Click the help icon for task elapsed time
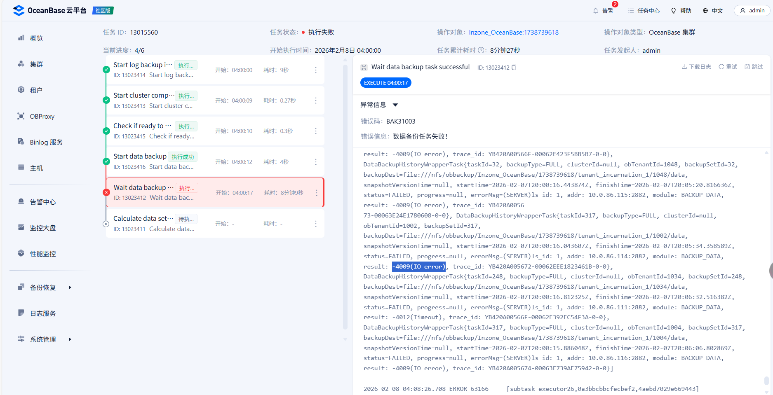Image resolution: width=773 pixels, height=395 pixels. tap(481, 50)
